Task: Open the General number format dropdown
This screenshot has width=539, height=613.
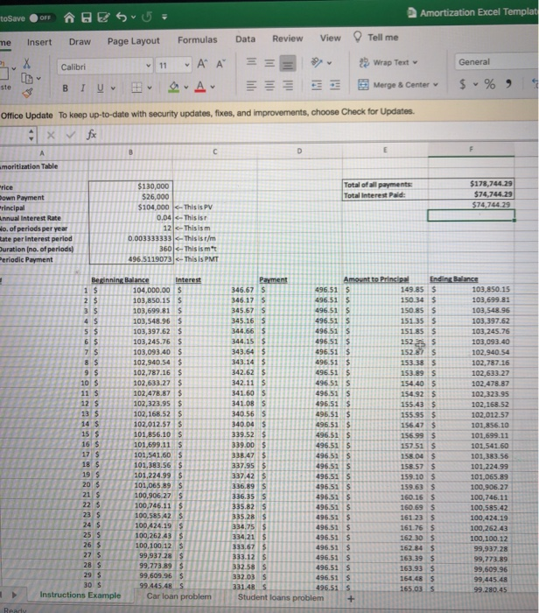Action: click(496, 62)
